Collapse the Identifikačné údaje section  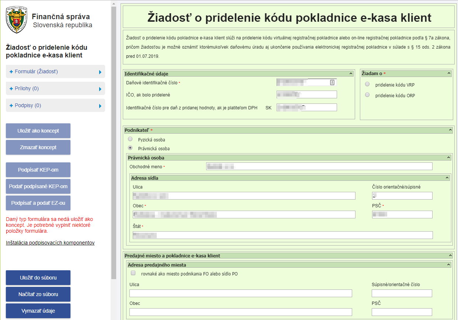click(351, 74)
